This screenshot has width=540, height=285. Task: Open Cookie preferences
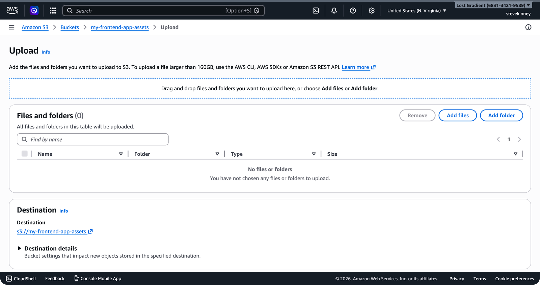(514, 279)
